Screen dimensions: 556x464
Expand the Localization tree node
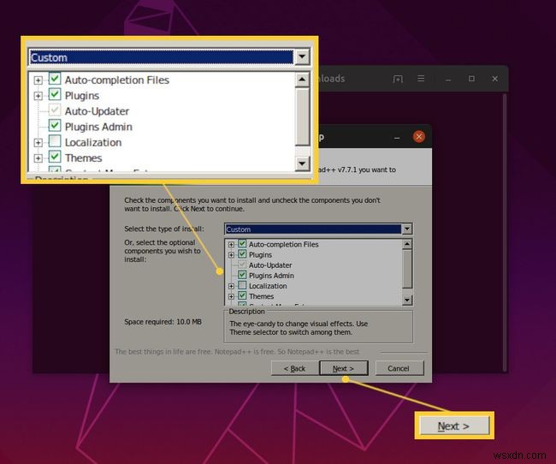coord(231,286)
